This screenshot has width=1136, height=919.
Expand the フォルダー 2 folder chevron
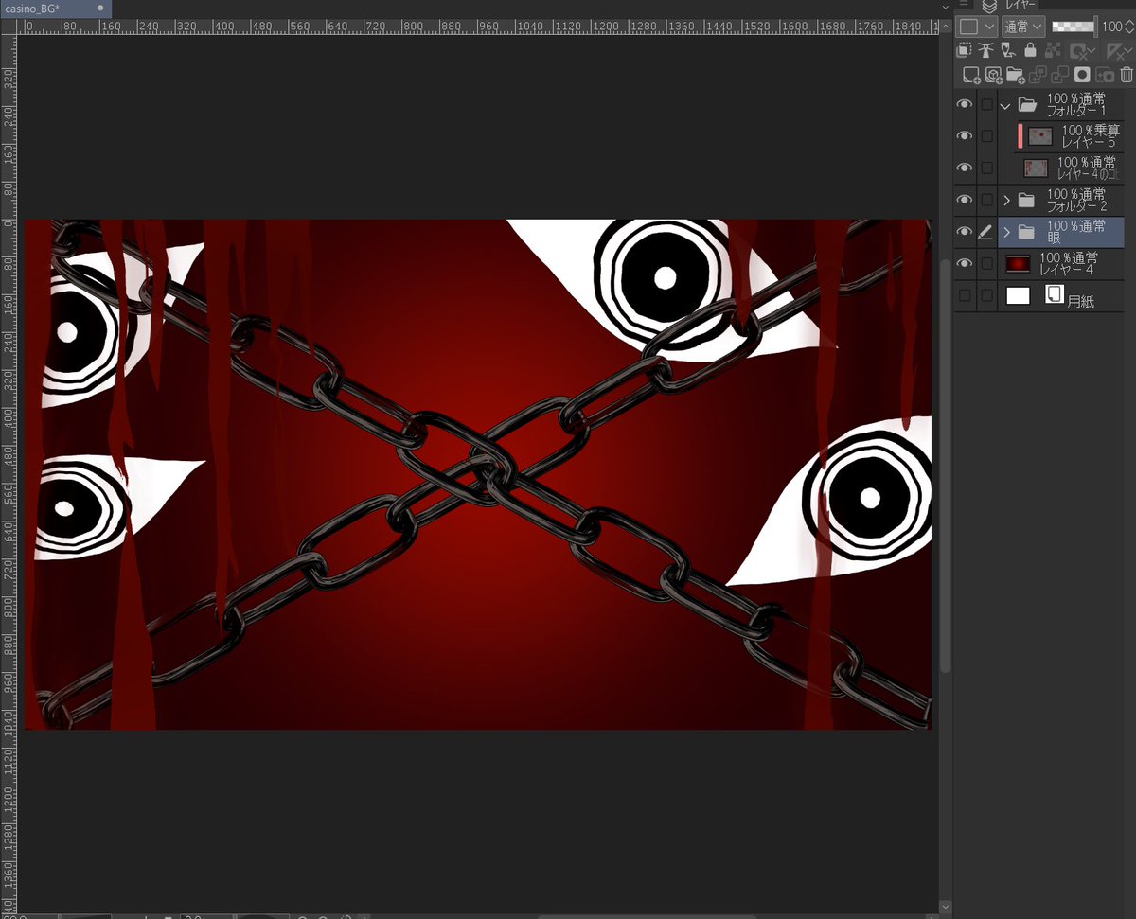click(x=1006, y=201)
